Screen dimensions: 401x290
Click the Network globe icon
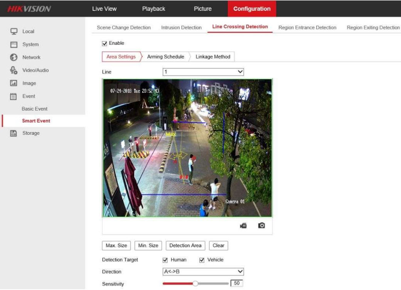(13, 57)
